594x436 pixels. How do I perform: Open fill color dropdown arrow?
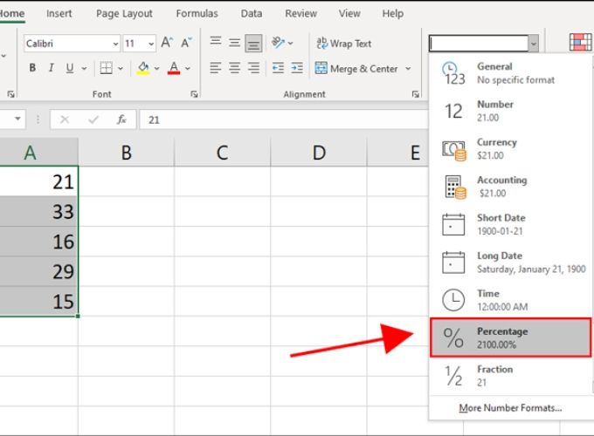(x=156, y=68)
